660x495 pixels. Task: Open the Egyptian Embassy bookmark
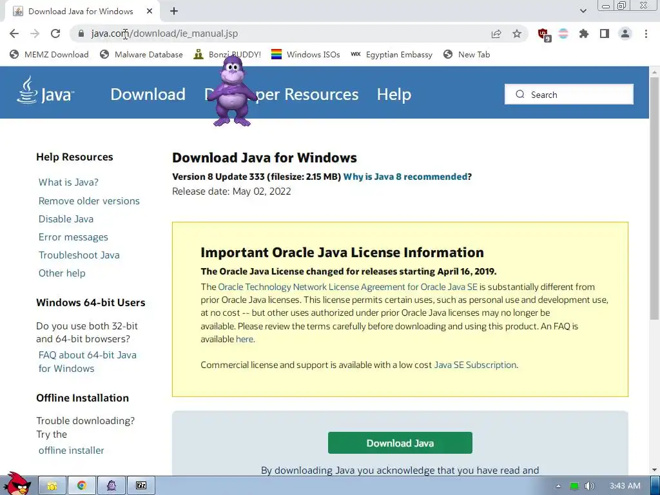pyautogui.click(x=391, y=55)
